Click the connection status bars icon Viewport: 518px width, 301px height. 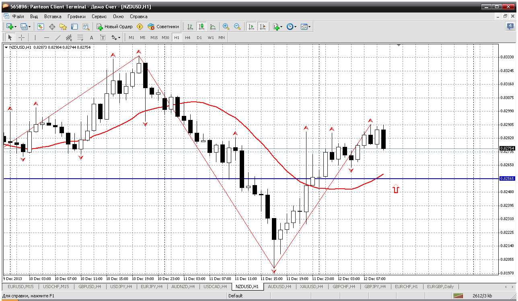pos(458,296)
